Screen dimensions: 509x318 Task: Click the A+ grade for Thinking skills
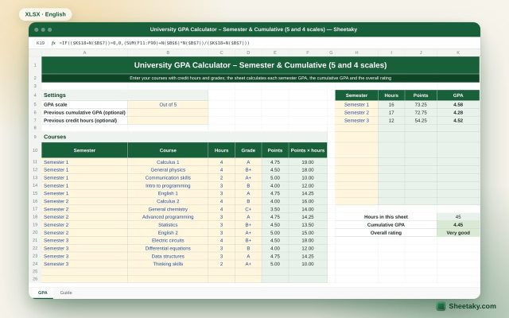coord(248,264)
